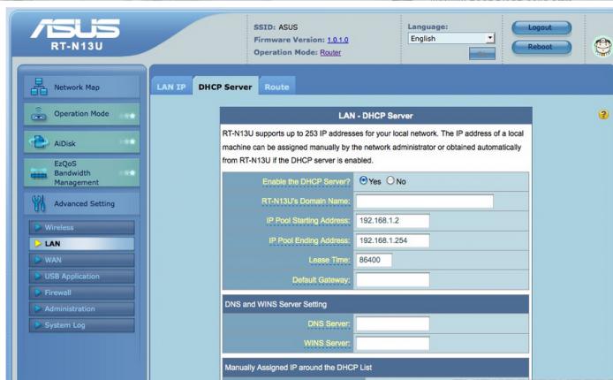Click the IP Pool Ending Address field

[x=392, y=240]
